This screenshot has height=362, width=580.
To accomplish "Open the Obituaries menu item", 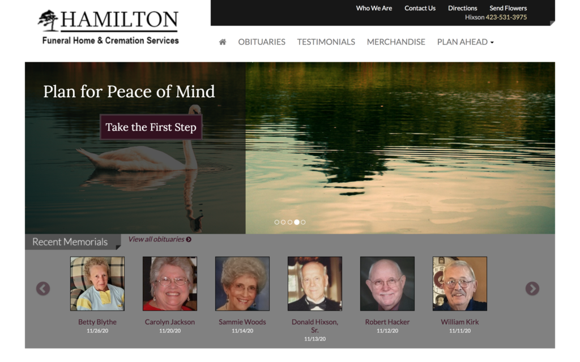I will tap(262, 42).
